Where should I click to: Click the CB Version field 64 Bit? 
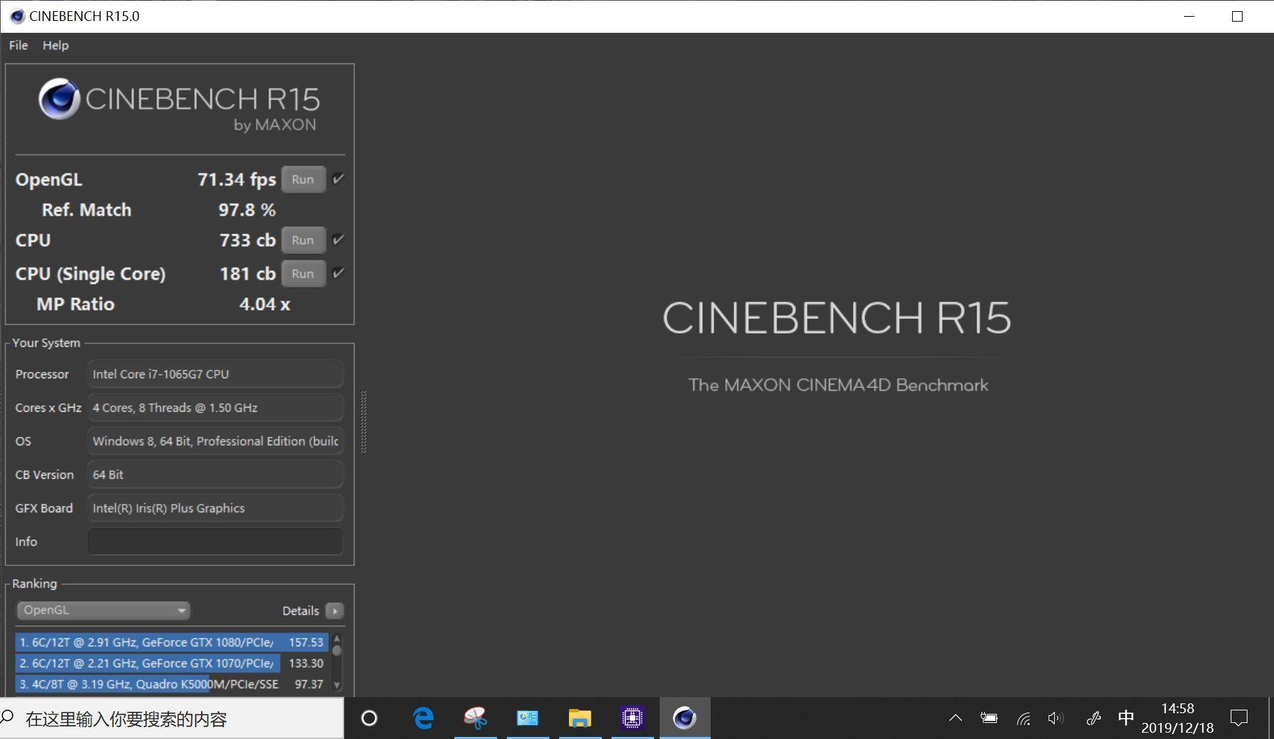215,475
